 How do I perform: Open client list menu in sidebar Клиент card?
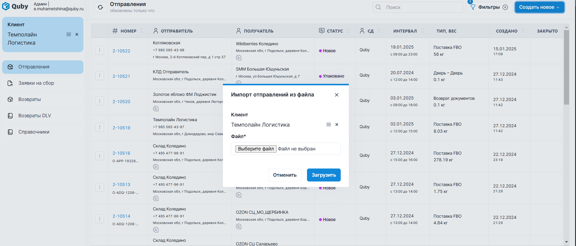[x=69, y=34]
